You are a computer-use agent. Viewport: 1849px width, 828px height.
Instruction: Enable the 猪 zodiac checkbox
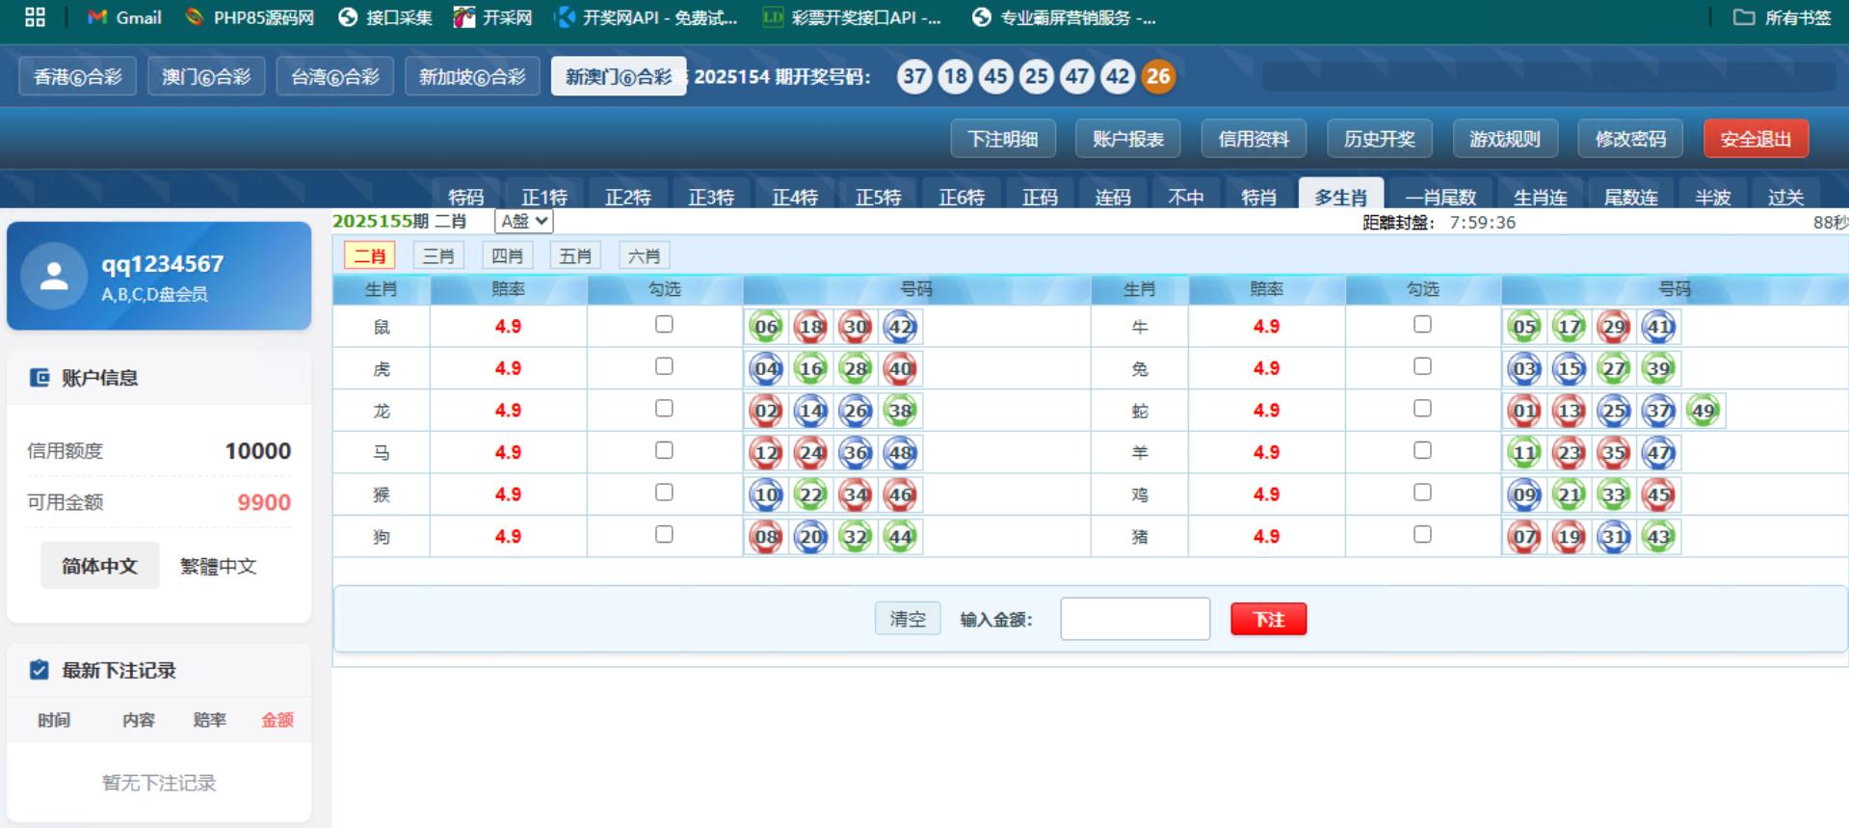point(1422,535)
